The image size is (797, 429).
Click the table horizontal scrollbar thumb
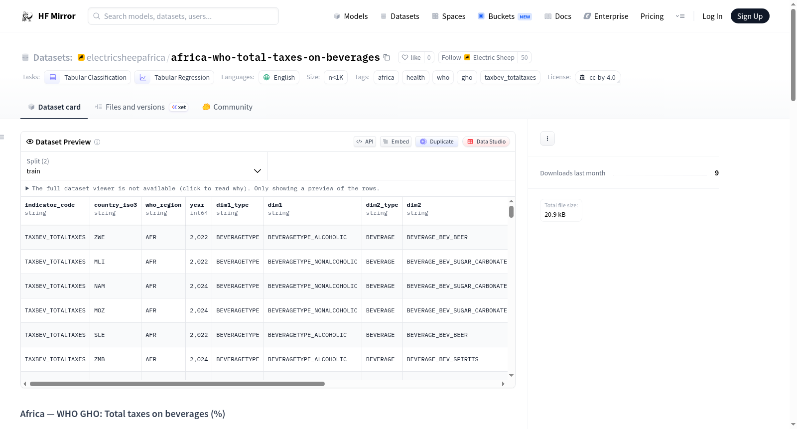[177, 384]
